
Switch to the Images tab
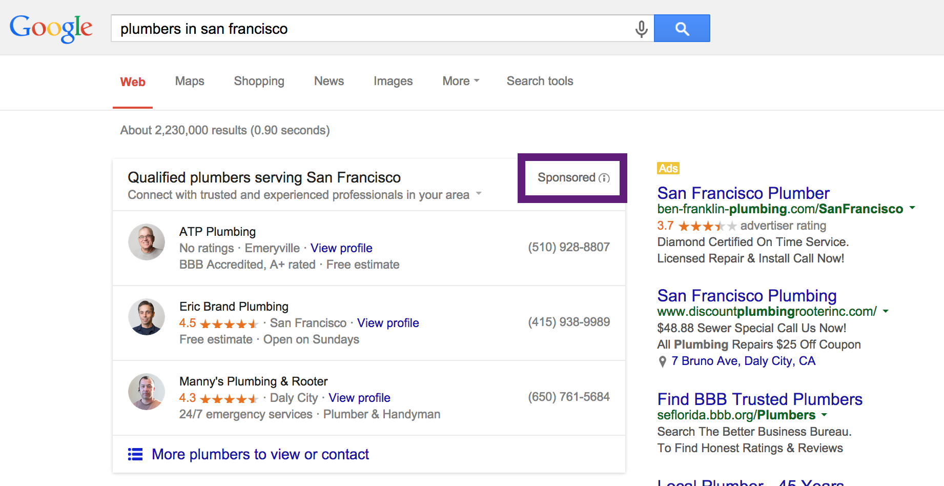(393, 81)
